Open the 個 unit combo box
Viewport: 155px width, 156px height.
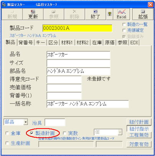click(x=120, y=132)
